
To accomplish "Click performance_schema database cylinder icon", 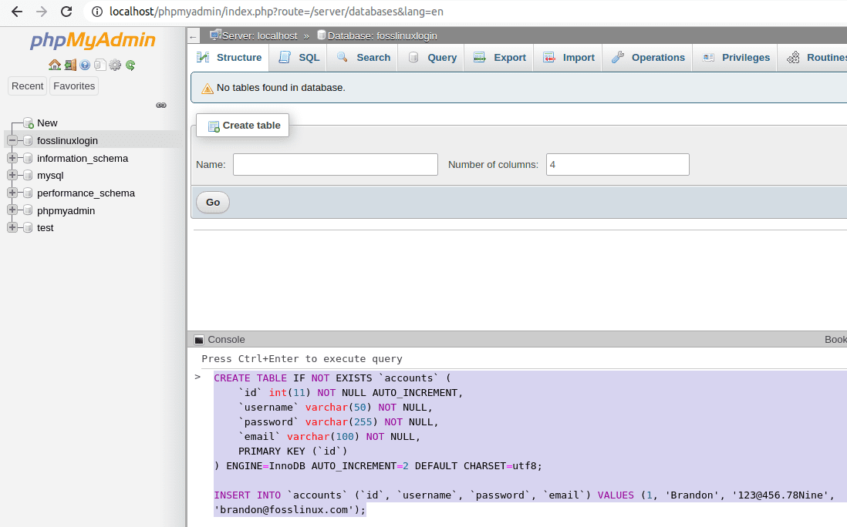I will tap(28, 193).
